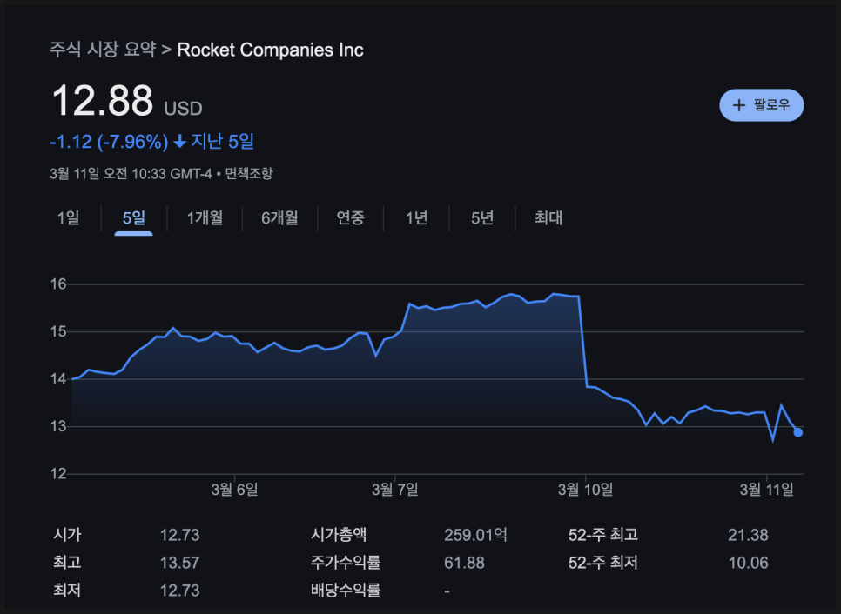This screenshot has height=614, width=841.
Task: Click the 3월 7일 axis label
Action: [395, 490]
